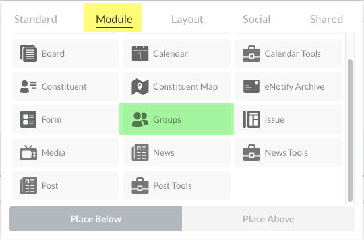Click the Constituent Map pin icon
Screen dimensions: 364x240
[x=140, y=86]
